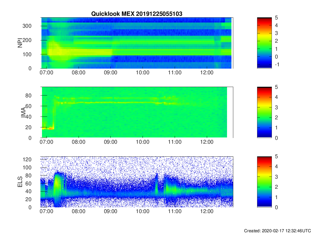Click '10:00' under the ELS plot
This screenshot has width=311, height=233.
click(x=143, y=212)
